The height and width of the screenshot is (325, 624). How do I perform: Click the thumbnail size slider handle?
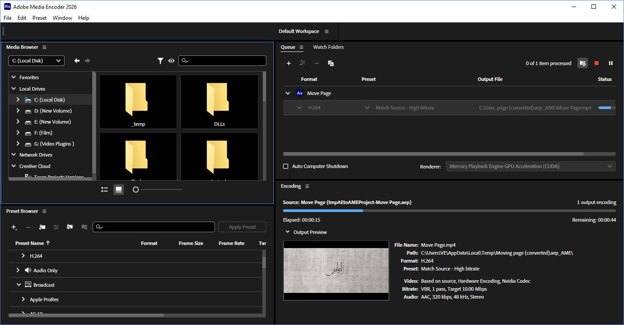coord(136,190)
